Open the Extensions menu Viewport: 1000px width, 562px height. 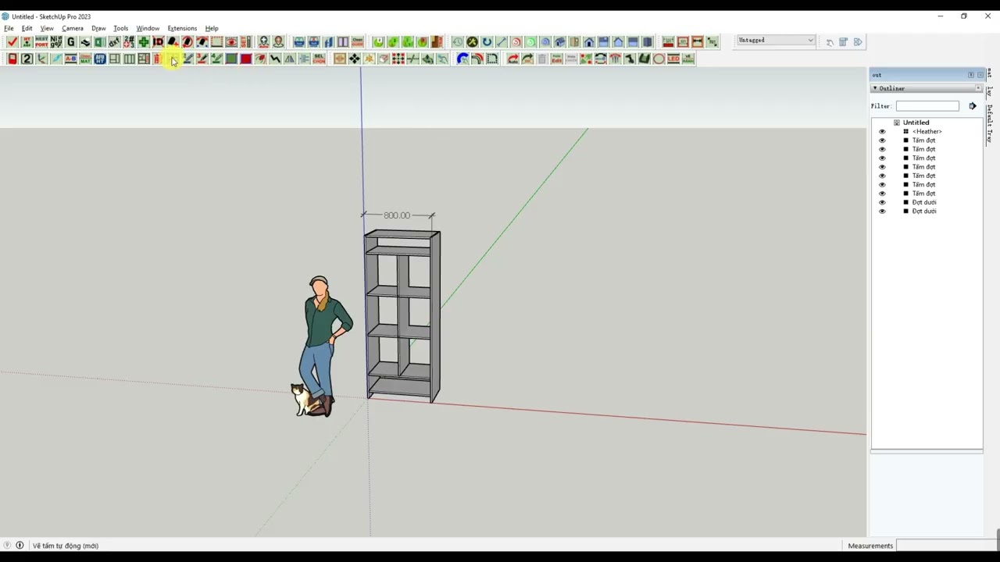click(182, 28)
